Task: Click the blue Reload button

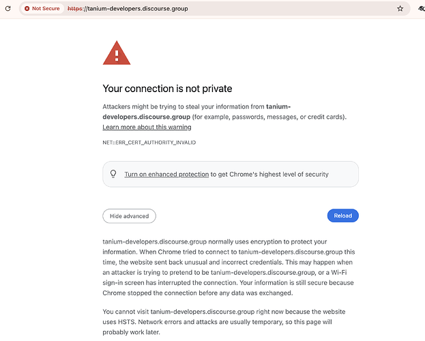Action: point(343,216)
